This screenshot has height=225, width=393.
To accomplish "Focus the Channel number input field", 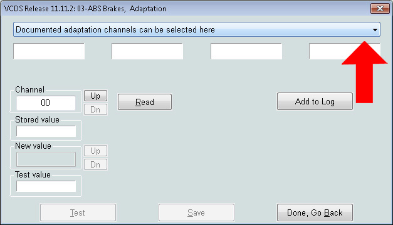I will pyautogui.click(x=46, y=102).
